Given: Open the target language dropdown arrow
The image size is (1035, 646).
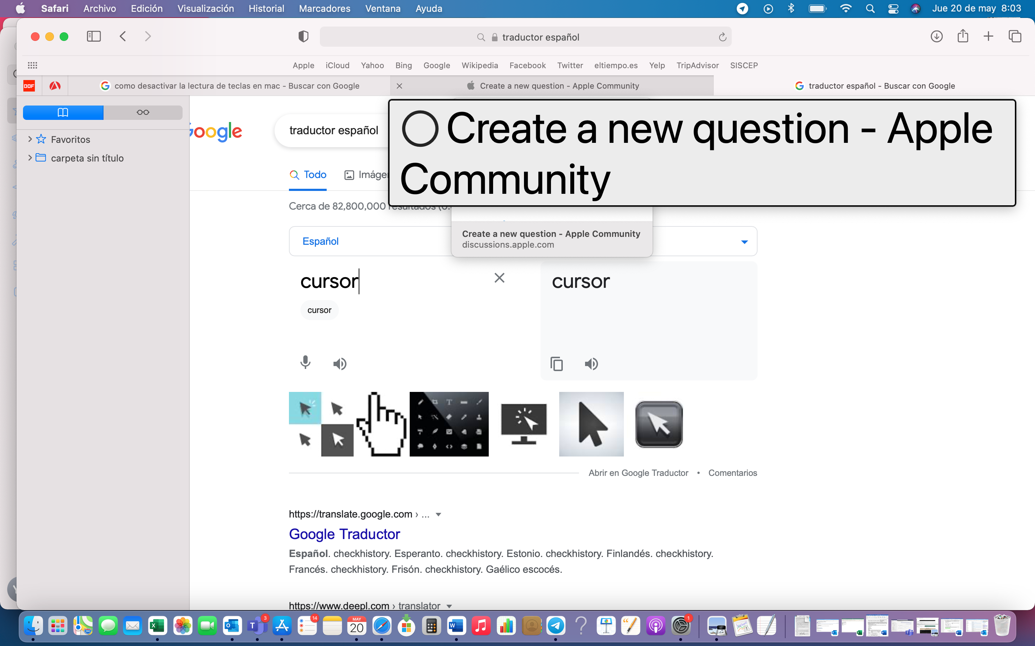Looking at the screenshot, I should click(x=744, y=242).
